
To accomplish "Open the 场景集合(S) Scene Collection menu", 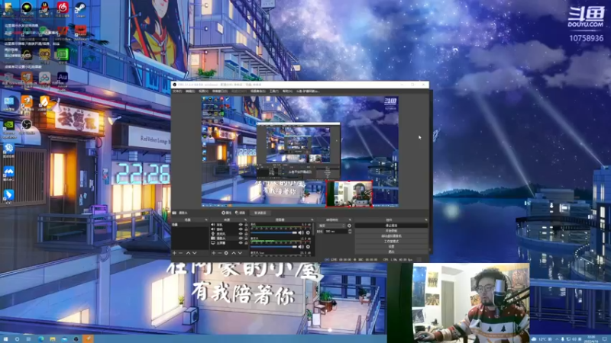I will click(257, 91).
